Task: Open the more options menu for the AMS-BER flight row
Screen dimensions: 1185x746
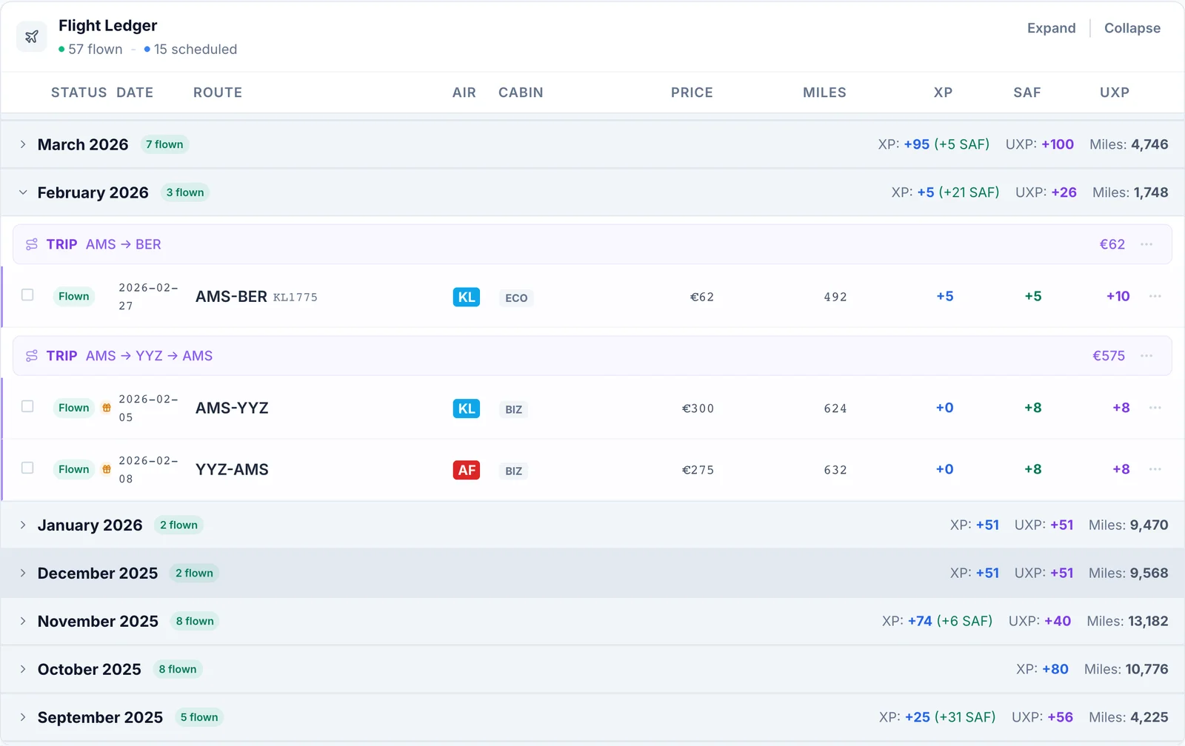Action: tap(1155, 296)
